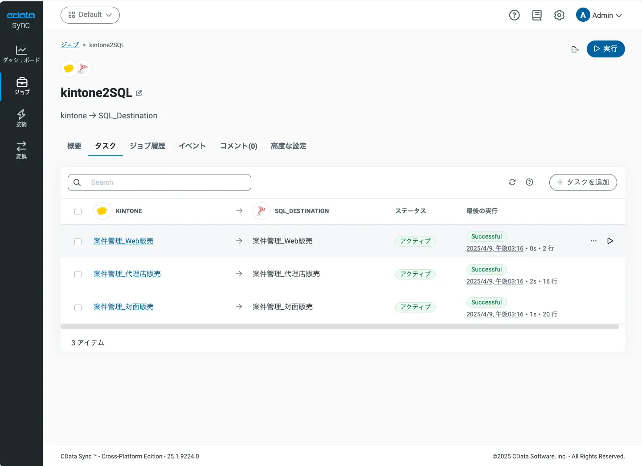Click the horizontal scrollbar under the table

pos(340,327)
